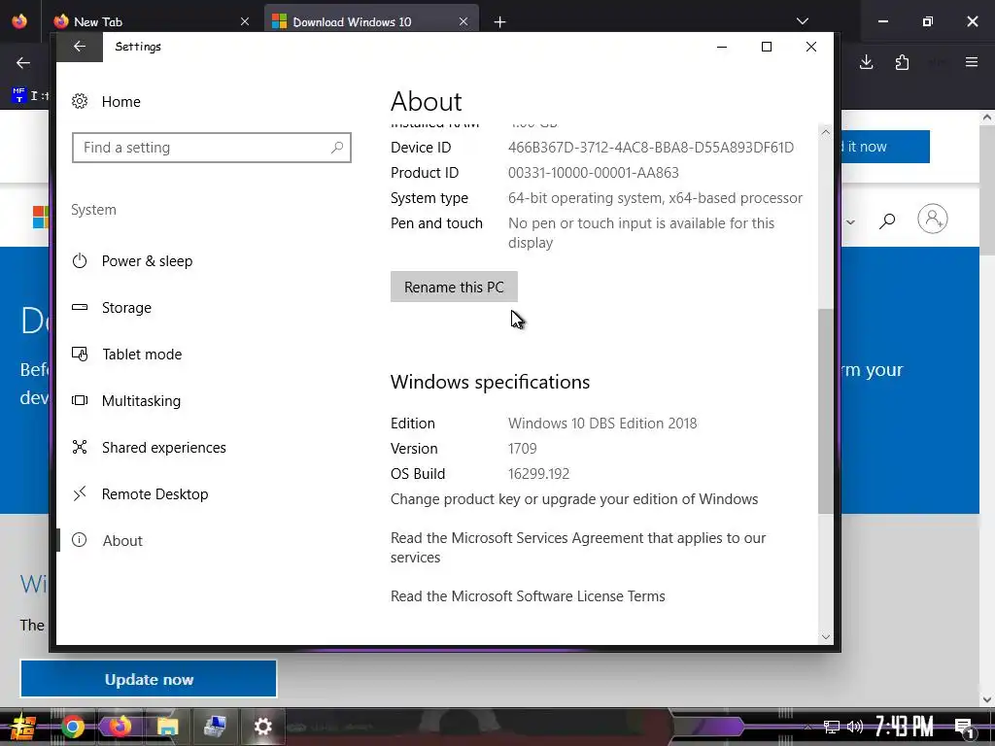
Task: Open the Action Center notifications icon
Action: click(964, 728)
